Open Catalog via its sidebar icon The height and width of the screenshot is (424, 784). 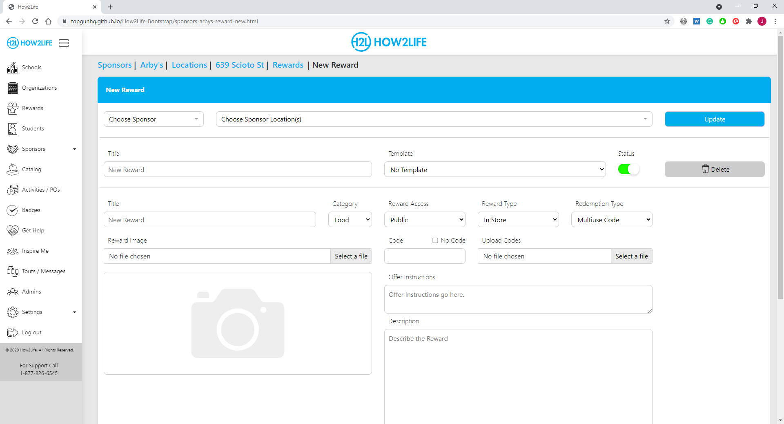(13, 170)
